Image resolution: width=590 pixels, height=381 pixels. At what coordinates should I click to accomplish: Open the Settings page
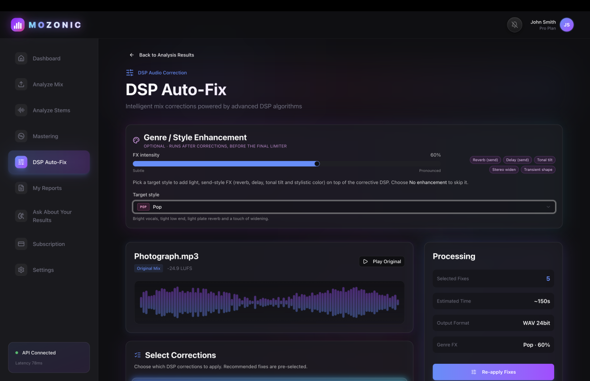pos(49,270)
